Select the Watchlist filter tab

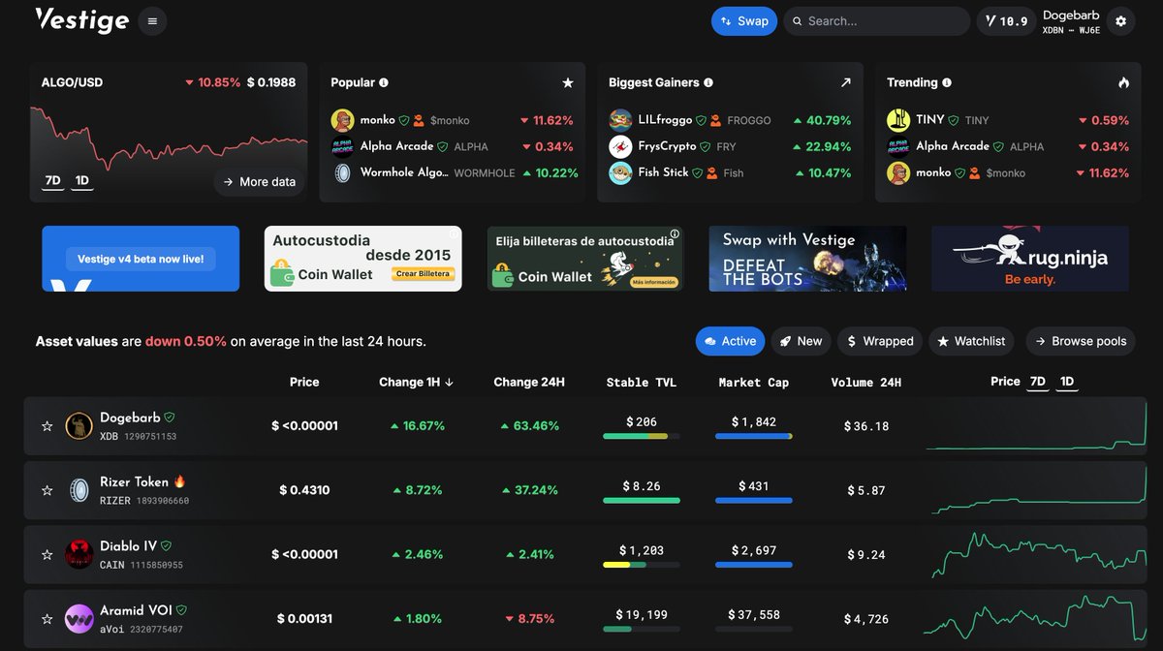pyautogui.click(x=971, y=341)
